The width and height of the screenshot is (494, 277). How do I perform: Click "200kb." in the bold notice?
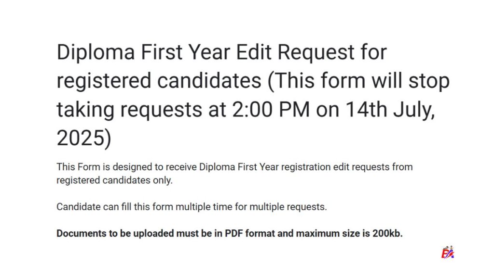tap(387, 234)
